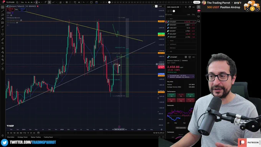The image size is (261, 147).
Task: Open ETHUSDT details more options ellipsis
Action: [x=193, y=57]
